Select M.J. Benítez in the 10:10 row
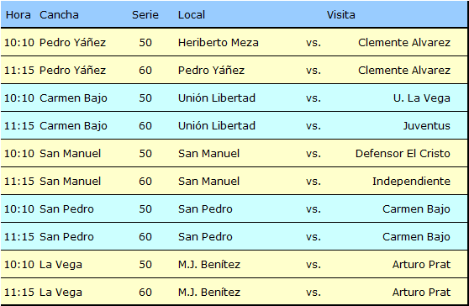 [209, 265]
